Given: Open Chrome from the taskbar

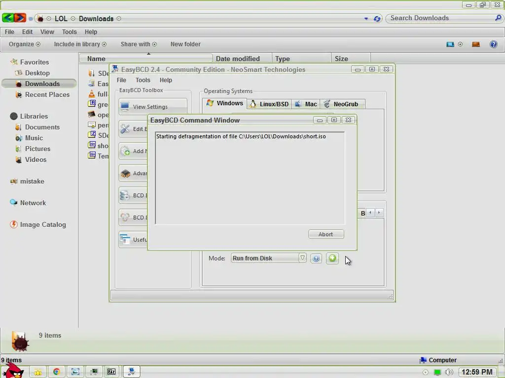Looking at the screenshot, I should click(x=56, y=372).
